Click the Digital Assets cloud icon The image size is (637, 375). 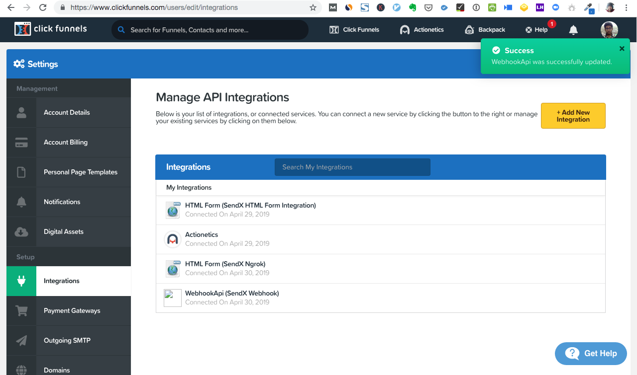pos(21,231)
